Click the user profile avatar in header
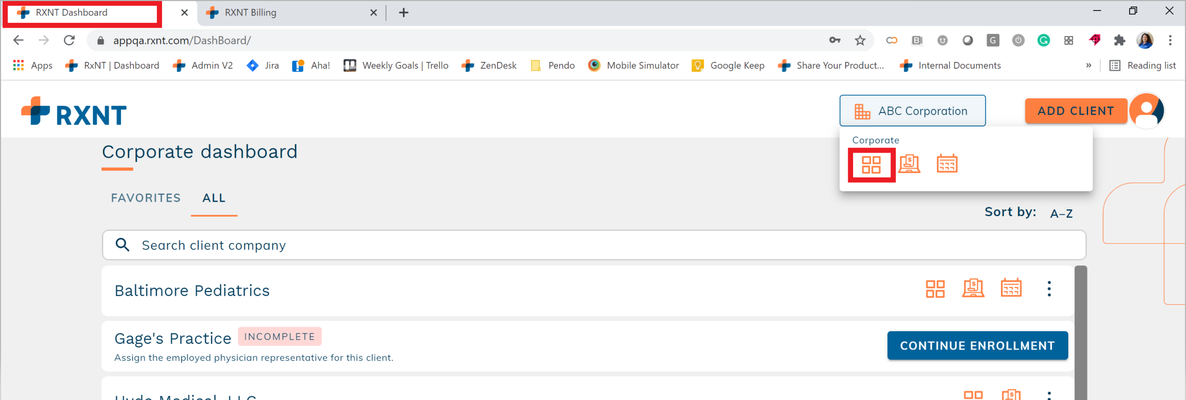The height and width of the screenshot is (400, 1186). 1147,110
